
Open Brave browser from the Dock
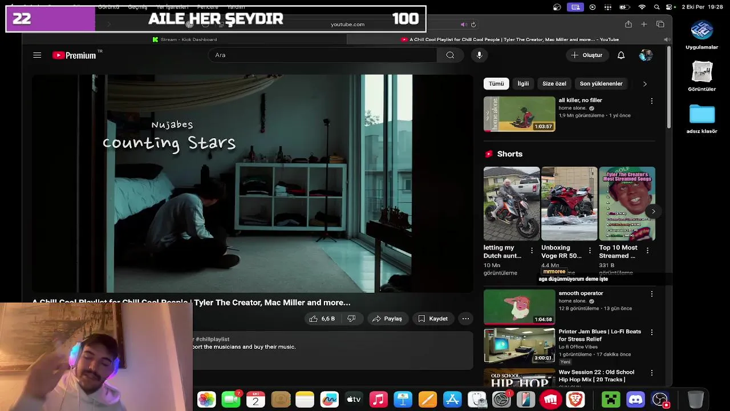[575, 399]
